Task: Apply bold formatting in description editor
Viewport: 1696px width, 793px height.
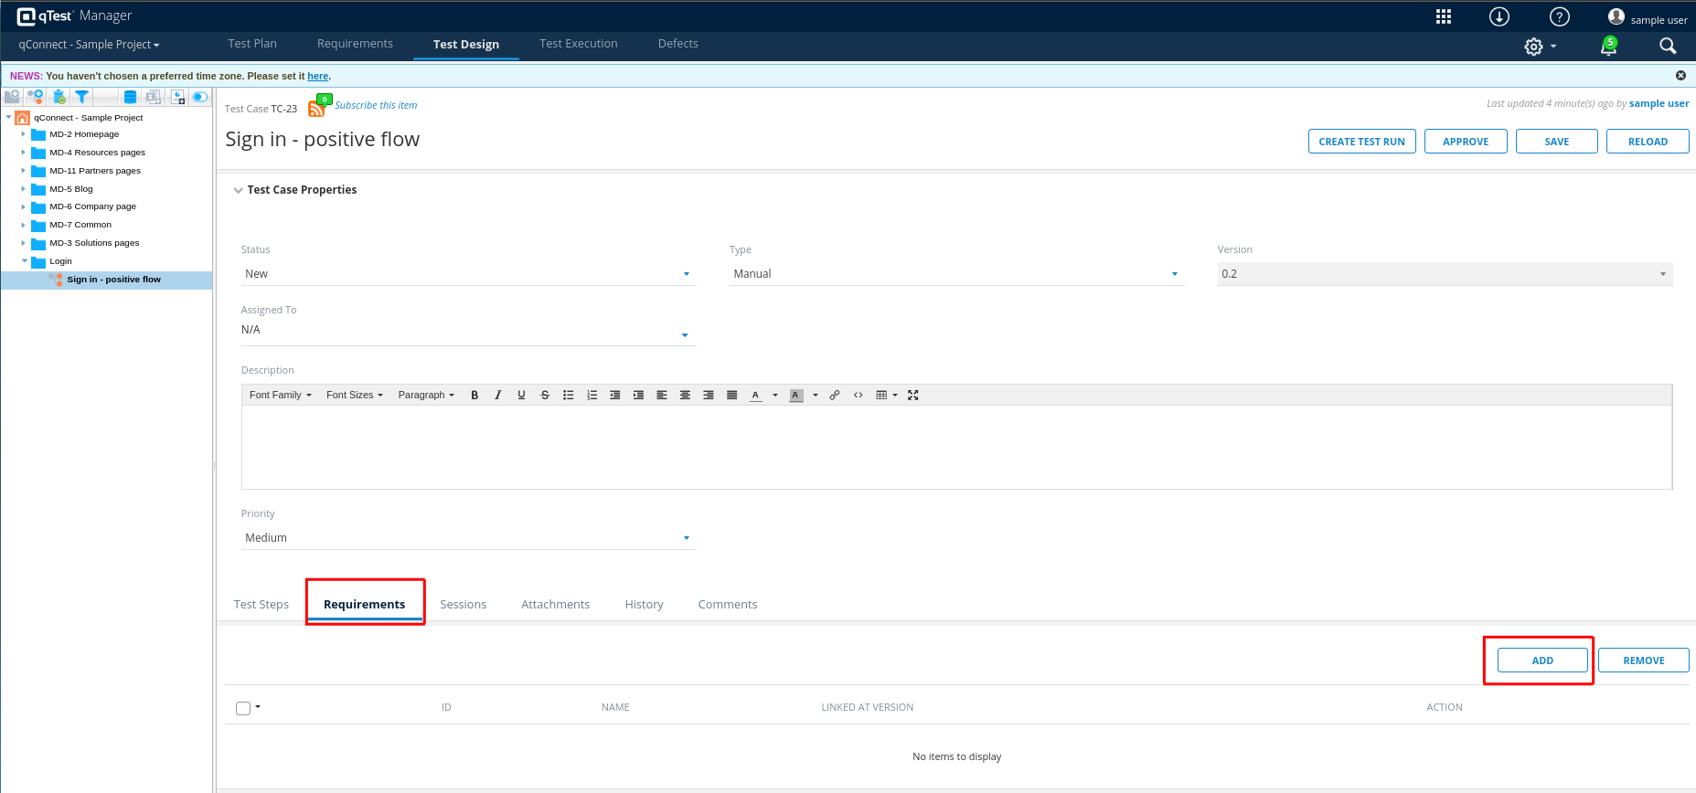Action: coord(475,396)
